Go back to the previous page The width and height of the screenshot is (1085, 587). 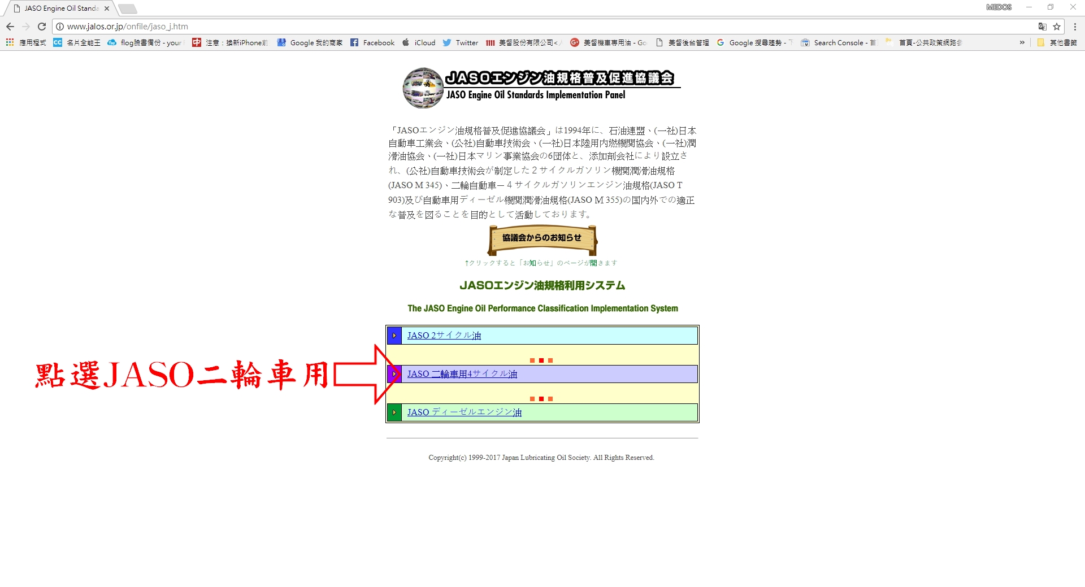(10, 27)
